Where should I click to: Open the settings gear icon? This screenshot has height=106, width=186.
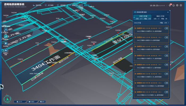(177, 5)
